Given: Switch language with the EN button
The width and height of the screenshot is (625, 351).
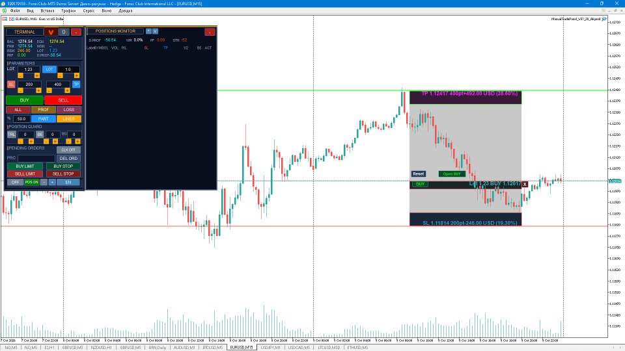Looking at the screenshot, I should click(x=68, y=182).
